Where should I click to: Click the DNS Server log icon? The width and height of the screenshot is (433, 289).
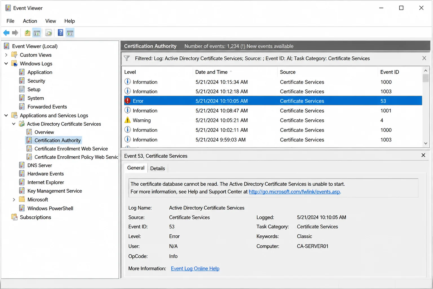pos(22,165)
